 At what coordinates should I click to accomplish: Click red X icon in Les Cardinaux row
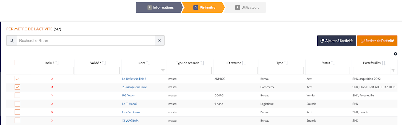(x=52, y=112)
